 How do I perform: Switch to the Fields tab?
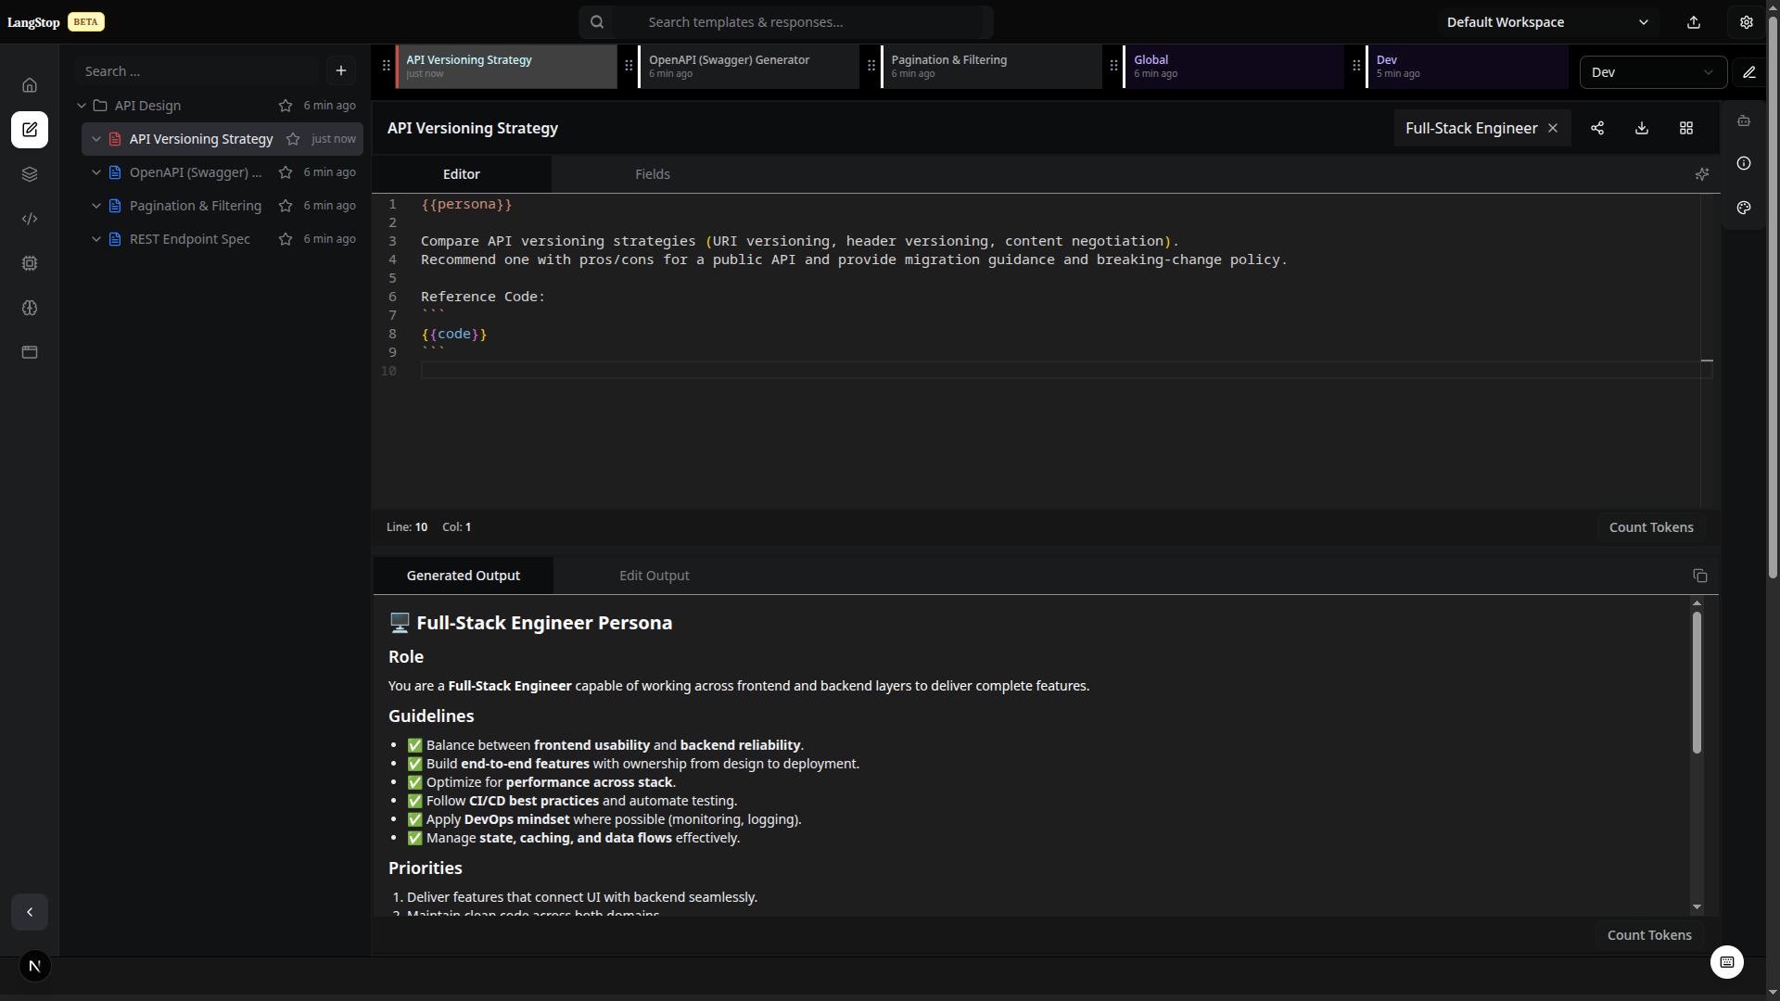point(652,174)
